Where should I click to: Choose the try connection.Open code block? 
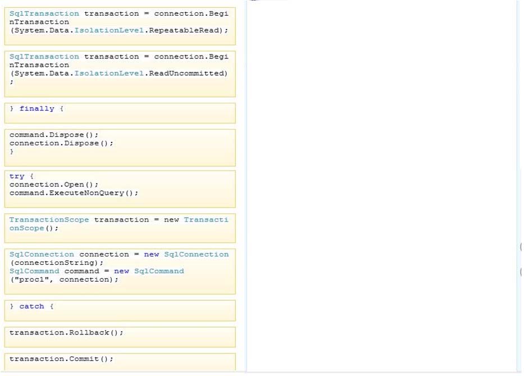coord(120,189)
